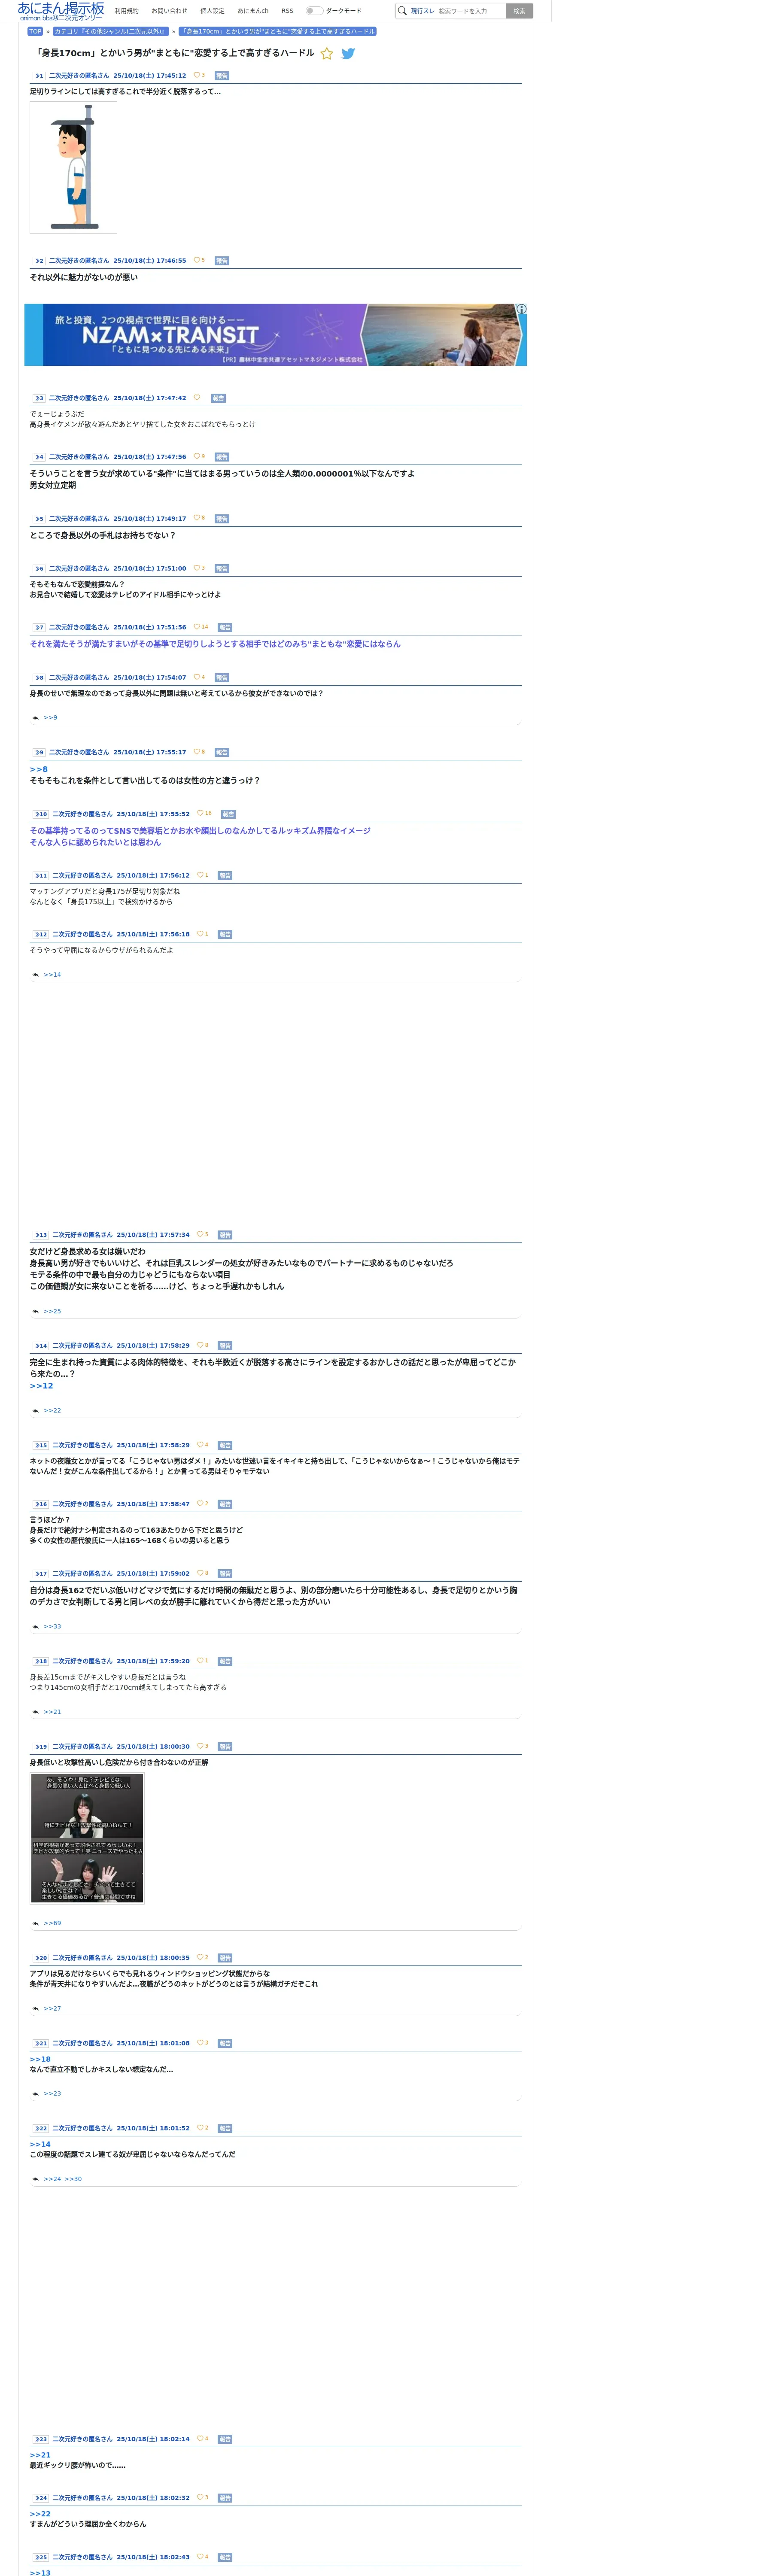Like post 3 with its heart icon
This screenshot has width=778, height=2576.
pyautogui.click(x=197, y=397)
